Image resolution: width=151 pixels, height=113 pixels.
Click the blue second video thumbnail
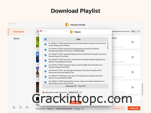(x=37, y=57)
